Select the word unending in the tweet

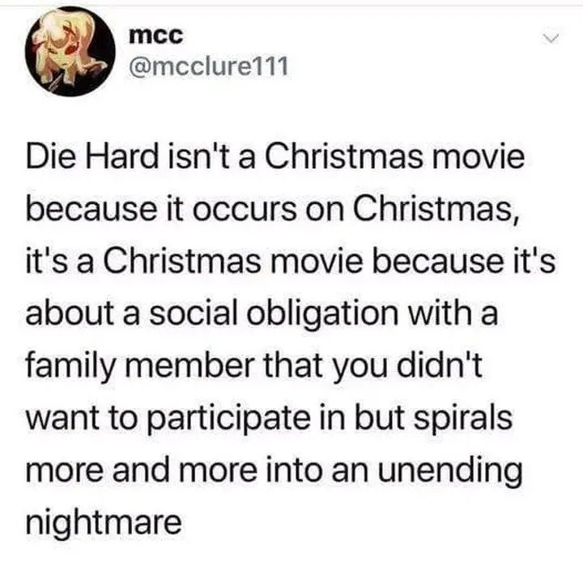point(449,470)
